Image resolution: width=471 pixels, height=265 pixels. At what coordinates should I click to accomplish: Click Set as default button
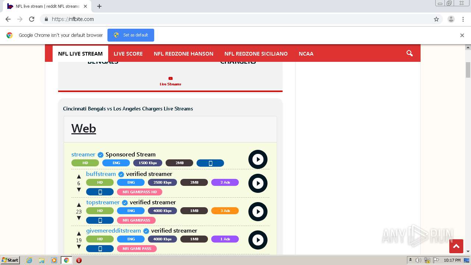131,35
